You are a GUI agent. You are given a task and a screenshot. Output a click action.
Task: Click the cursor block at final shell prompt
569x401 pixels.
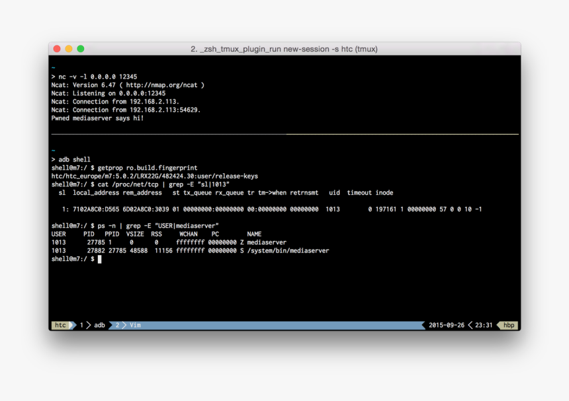pos(100,259)
